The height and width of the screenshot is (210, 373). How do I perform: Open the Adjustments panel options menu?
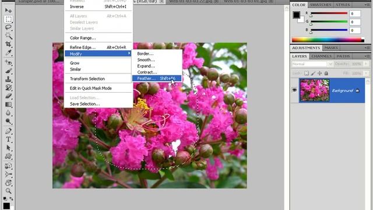click(x=367, y=48)
